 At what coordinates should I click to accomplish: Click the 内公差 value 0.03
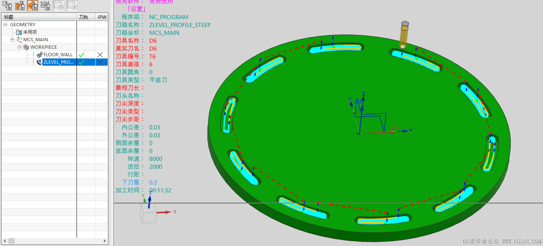(154, 127)
